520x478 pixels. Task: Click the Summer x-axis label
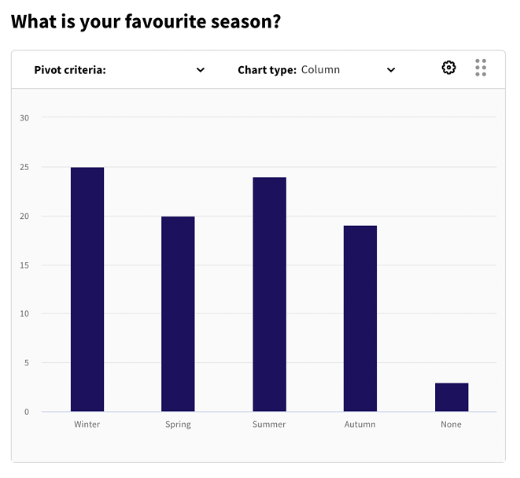click(x=269, y=424)
